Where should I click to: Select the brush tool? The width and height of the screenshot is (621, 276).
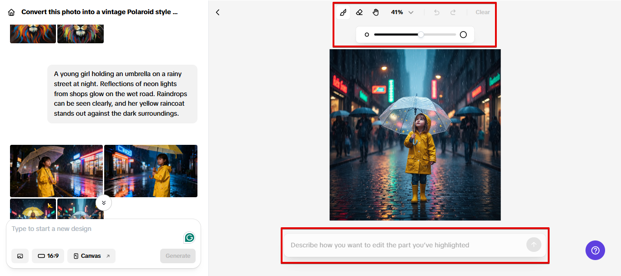[x=343, y=12]
